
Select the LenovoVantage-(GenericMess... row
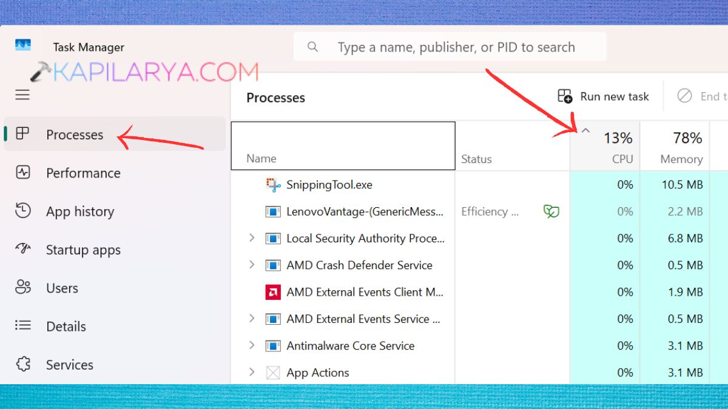coord(479,211)
